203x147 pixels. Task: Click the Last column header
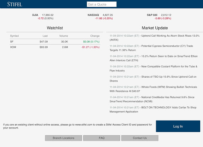[x=45, y=36]
